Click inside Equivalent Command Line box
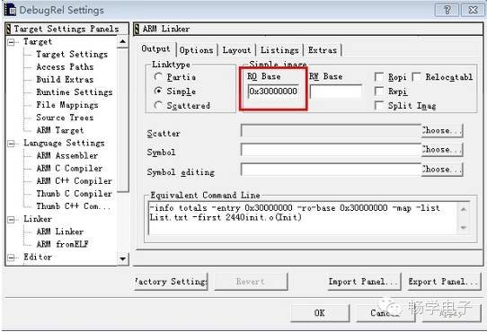The image size is (487, 332). [303, 218]
